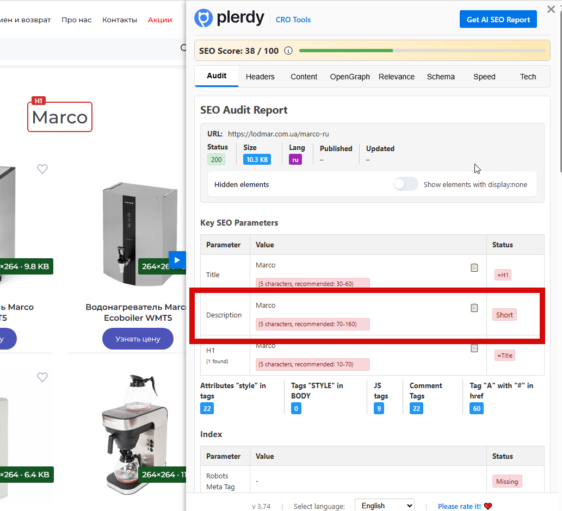The width and height of the screenshot is (562, 511).
Task: Click the =Title status badge in H1 row
Action: (505, 356)
